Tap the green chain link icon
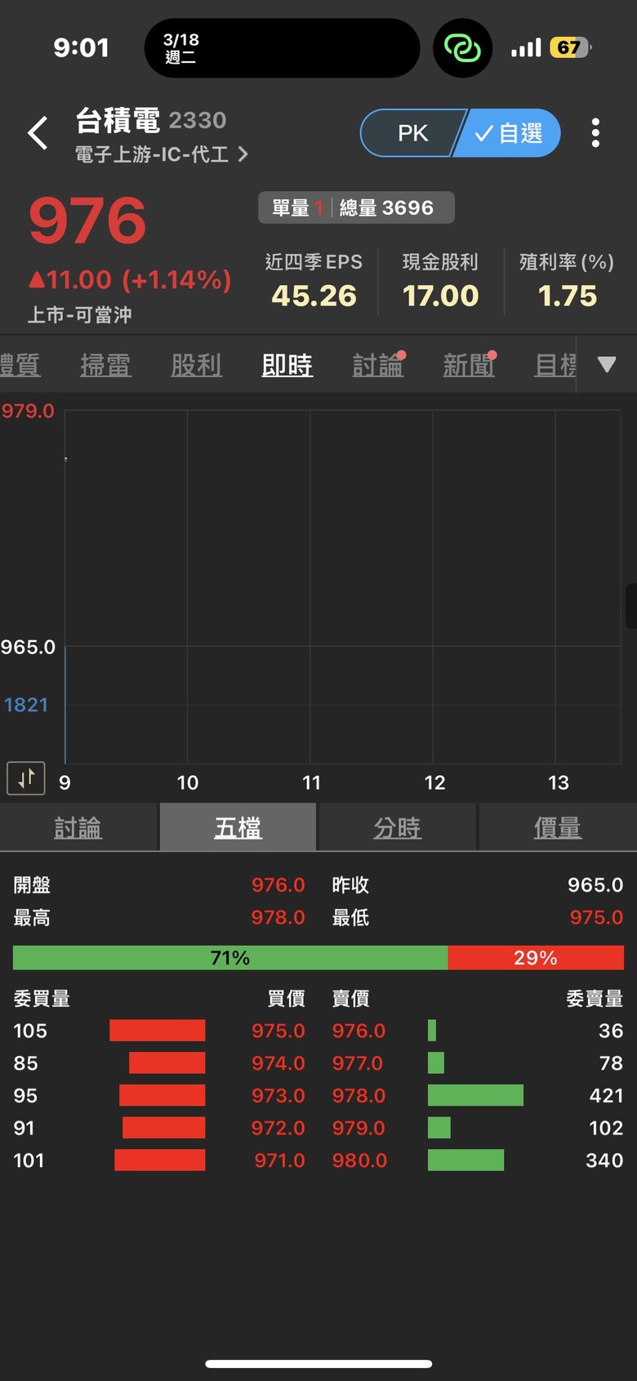637x1381 pixels. click(462, 48)
